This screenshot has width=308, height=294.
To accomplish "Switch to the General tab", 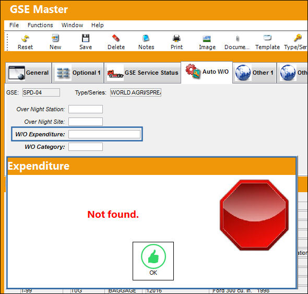I will [x=29, y=73].
